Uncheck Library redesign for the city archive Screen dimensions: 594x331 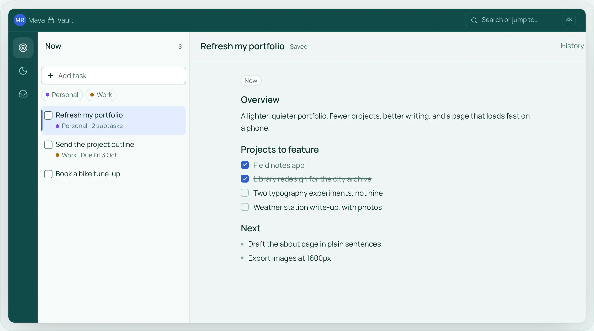[x=245, y=179]
